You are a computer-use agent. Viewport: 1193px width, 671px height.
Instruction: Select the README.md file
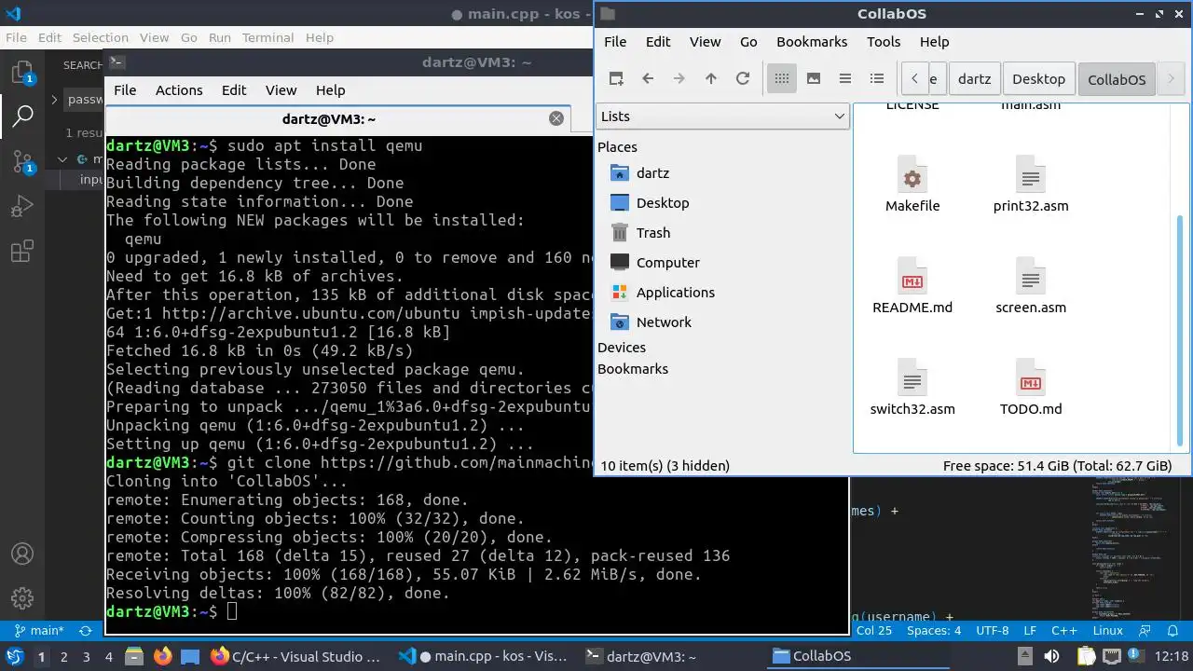(912, 286)
